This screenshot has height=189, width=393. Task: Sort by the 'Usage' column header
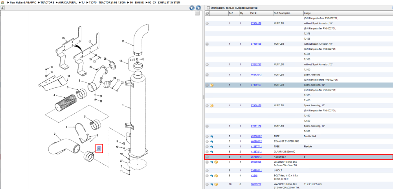tap(307, 13)
